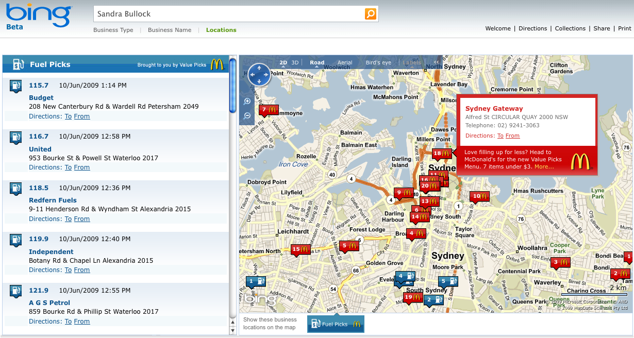Click the Budget station name link
Image resolution: width=634 pixels, height=338 pixels.
[41, 97]
